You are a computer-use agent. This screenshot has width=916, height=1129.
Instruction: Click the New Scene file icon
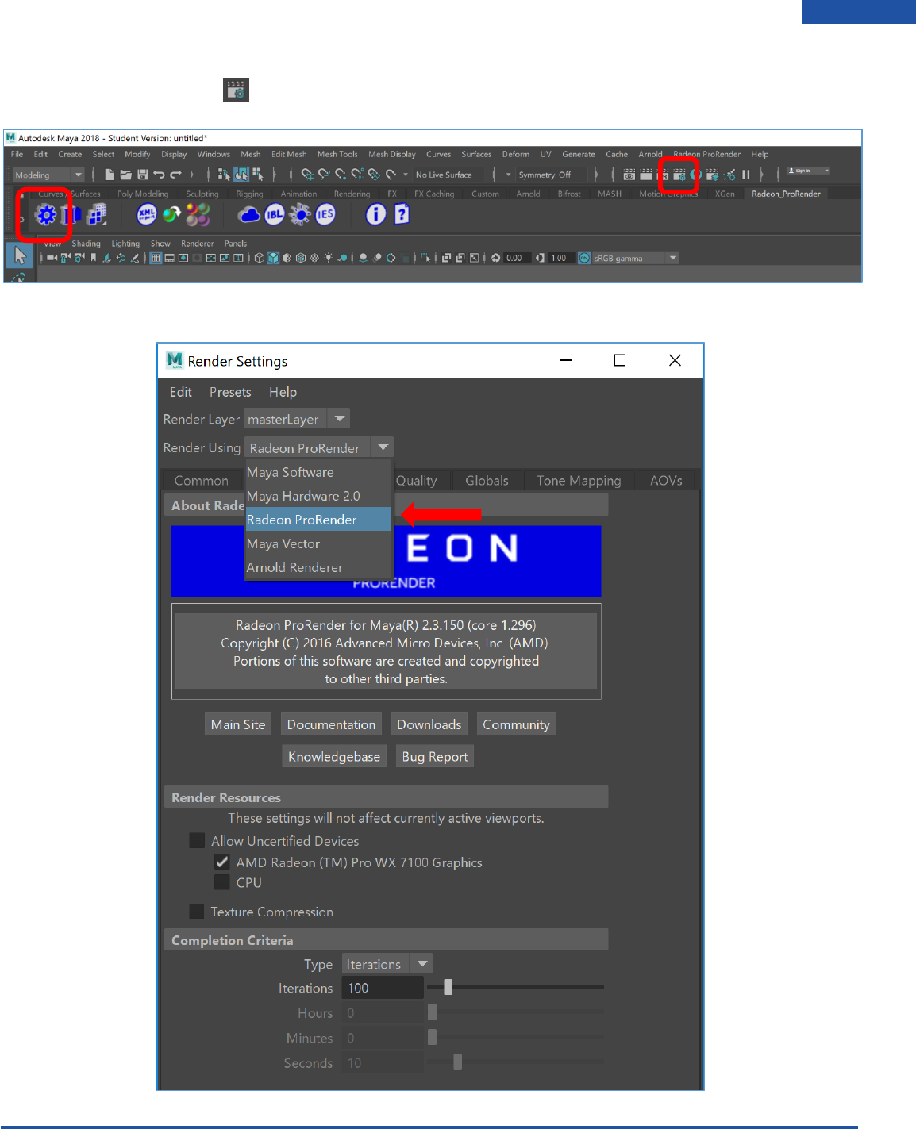(110, 175)
